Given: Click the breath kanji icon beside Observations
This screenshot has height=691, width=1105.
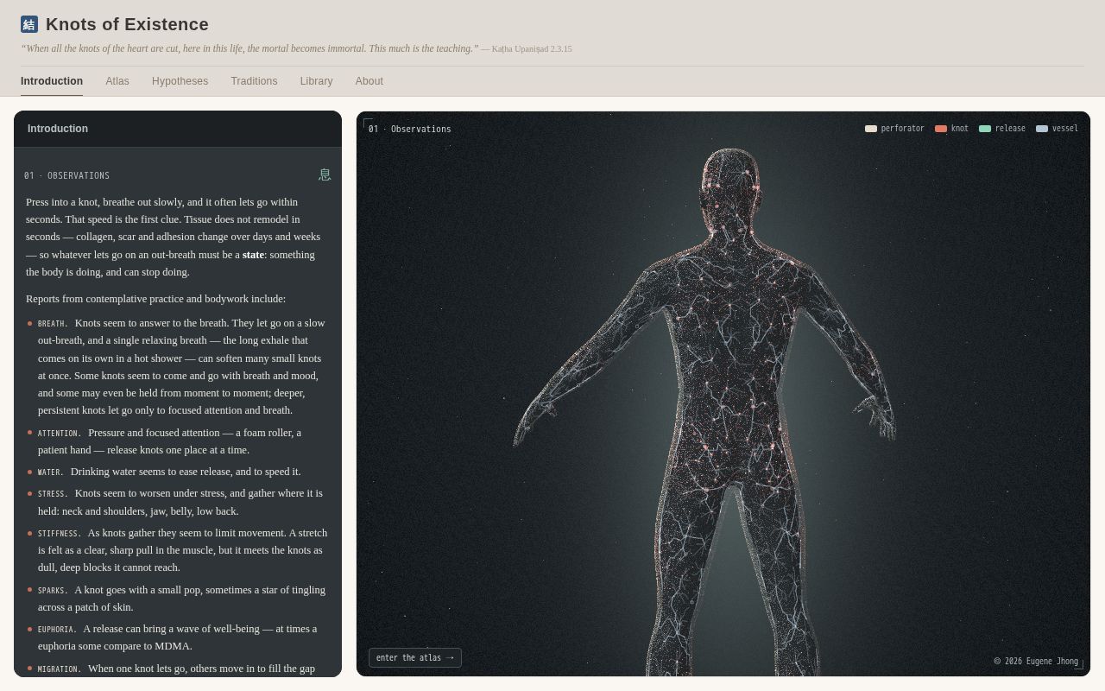Looking at the screenshot, I should point(325,174).
